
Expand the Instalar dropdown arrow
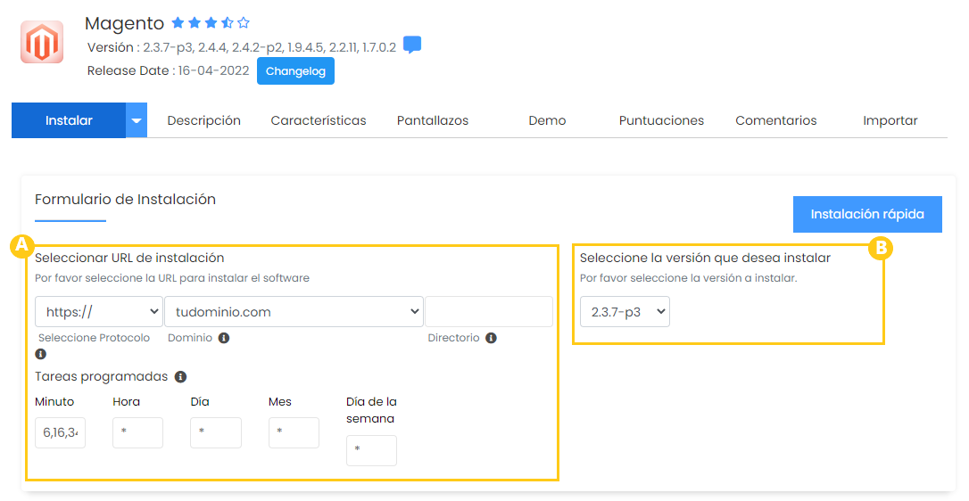[x=137, y=120]
